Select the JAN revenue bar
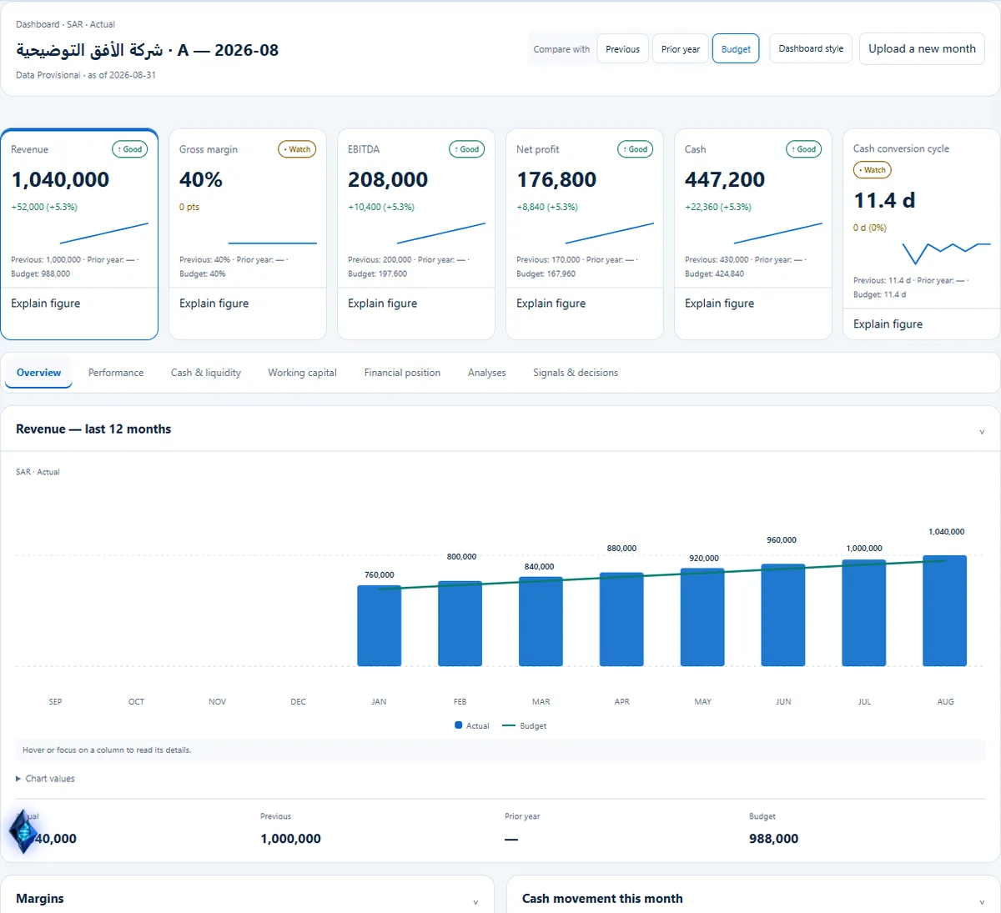The image size is (1001, 913). (x=379, y=625)
